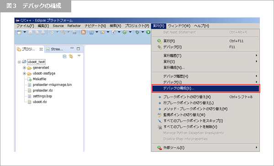Open the dropdown beside the build configuration gear
274x166 pixels.
[58, 32]
